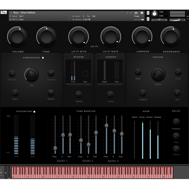Viewport: 189px width, 189px height.
Task: Click the header Tune knob
Action: (154, 14)
